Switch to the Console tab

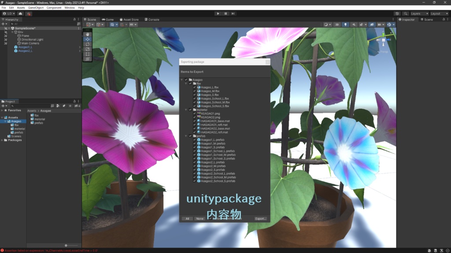point(152,19)
